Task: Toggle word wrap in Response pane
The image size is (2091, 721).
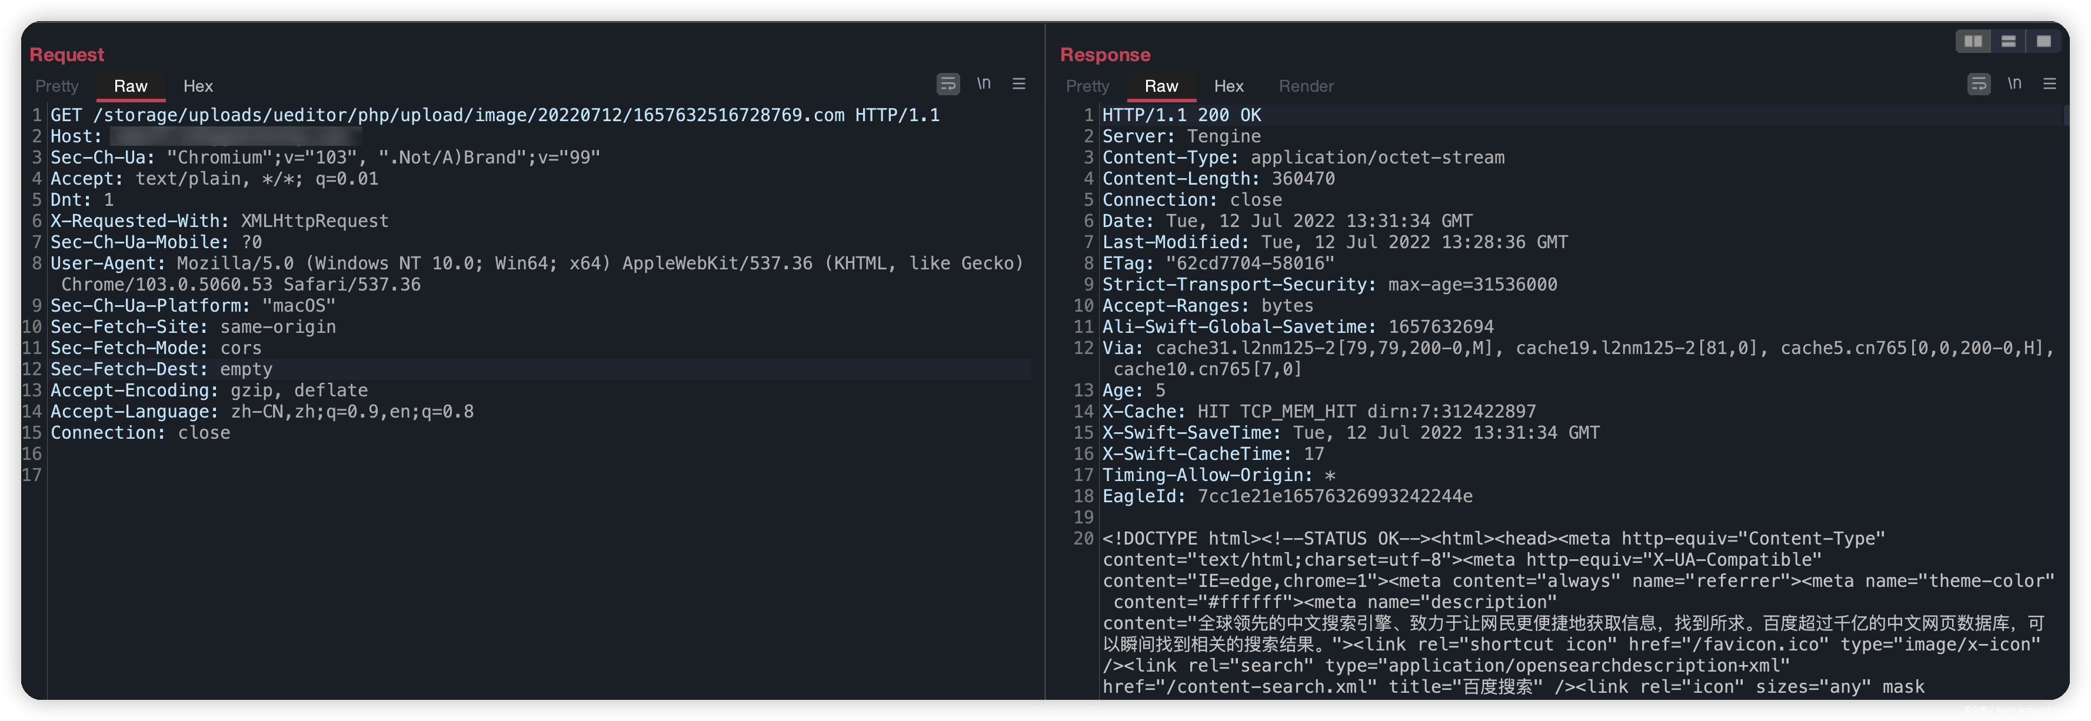Action: pyautogui.click(x=1978, y=84)
